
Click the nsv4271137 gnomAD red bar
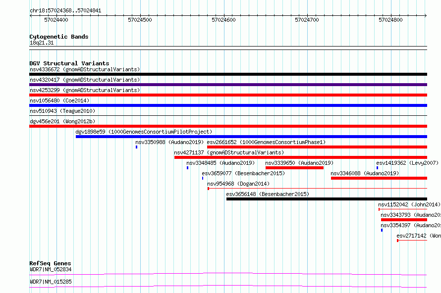(x=301, y=157)
